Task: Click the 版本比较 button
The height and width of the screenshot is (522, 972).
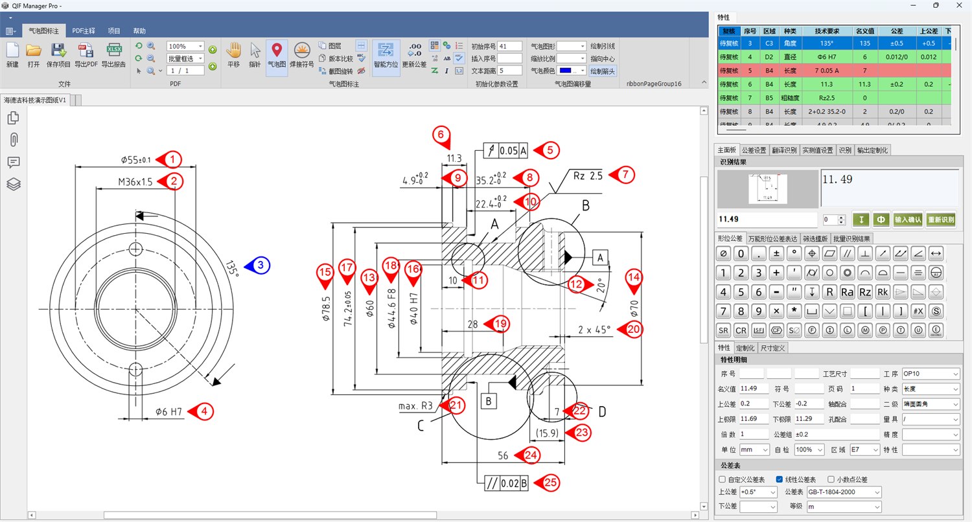Action: 336,58
